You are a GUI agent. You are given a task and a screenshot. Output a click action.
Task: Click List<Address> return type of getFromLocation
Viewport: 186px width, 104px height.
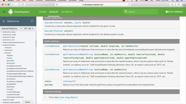tap(52, 46)
